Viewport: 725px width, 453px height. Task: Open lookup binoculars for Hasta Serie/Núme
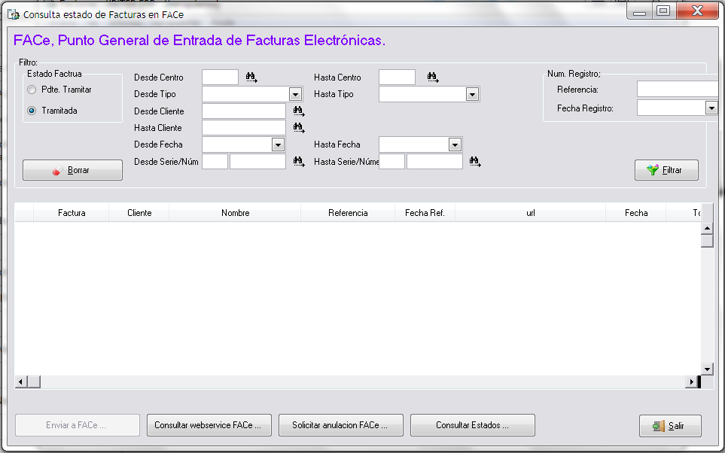[475, 161]
